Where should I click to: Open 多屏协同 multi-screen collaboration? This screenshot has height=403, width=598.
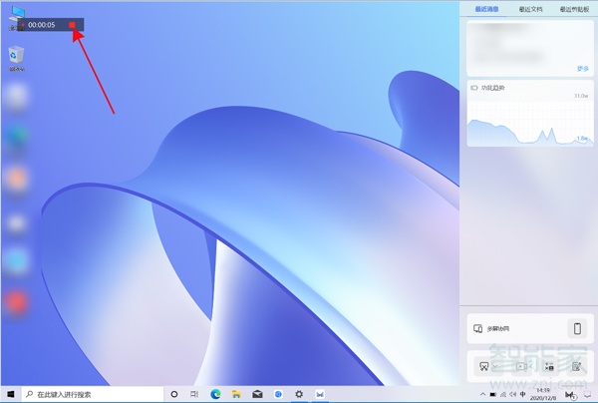coord(496,328)
